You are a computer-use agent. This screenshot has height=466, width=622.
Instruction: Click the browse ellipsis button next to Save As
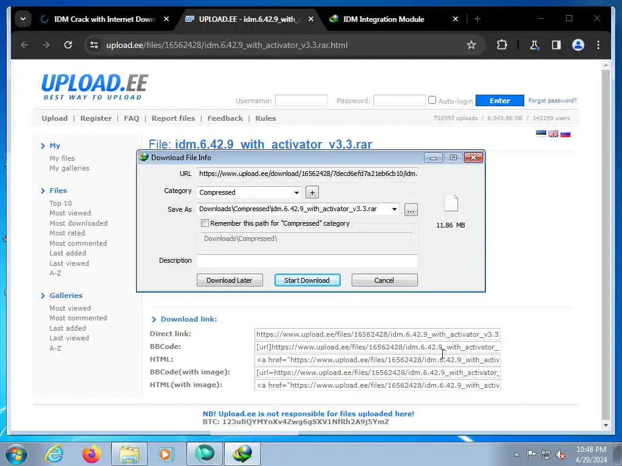coord(411,209)
